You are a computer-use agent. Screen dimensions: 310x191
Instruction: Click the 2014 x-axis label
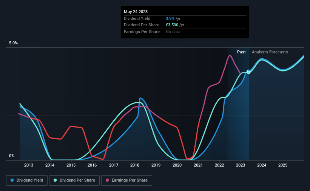coord(50,165)
